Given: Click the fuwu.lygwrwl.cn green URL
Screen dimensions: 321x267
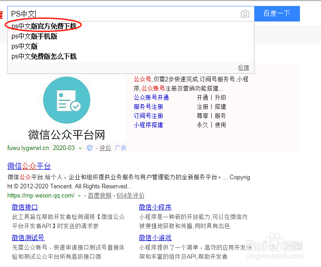Looking at the screenshot, I should coord(28,148).
